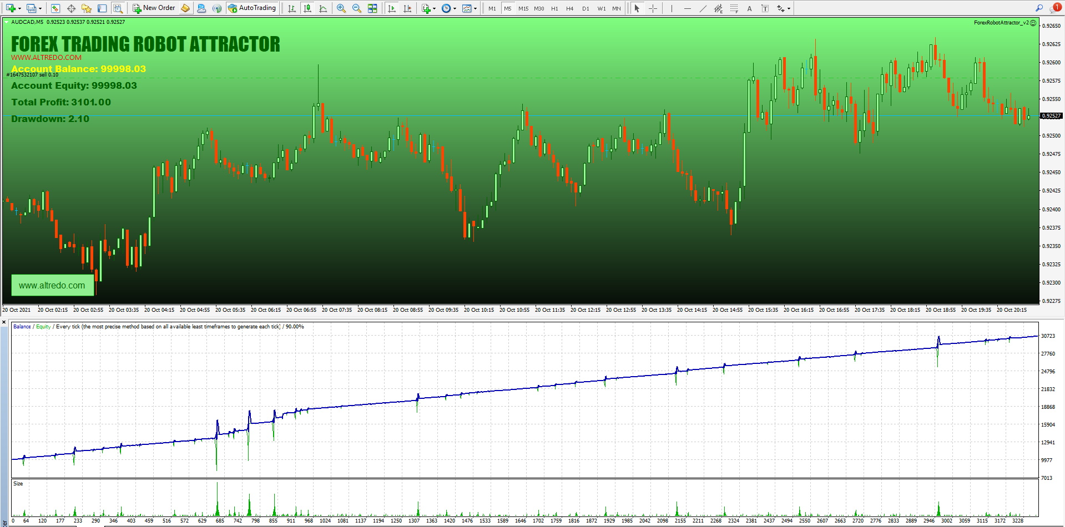Click the AUDCAD,M5 chart title text
The image size is (1065, 527).
(27, 22)
